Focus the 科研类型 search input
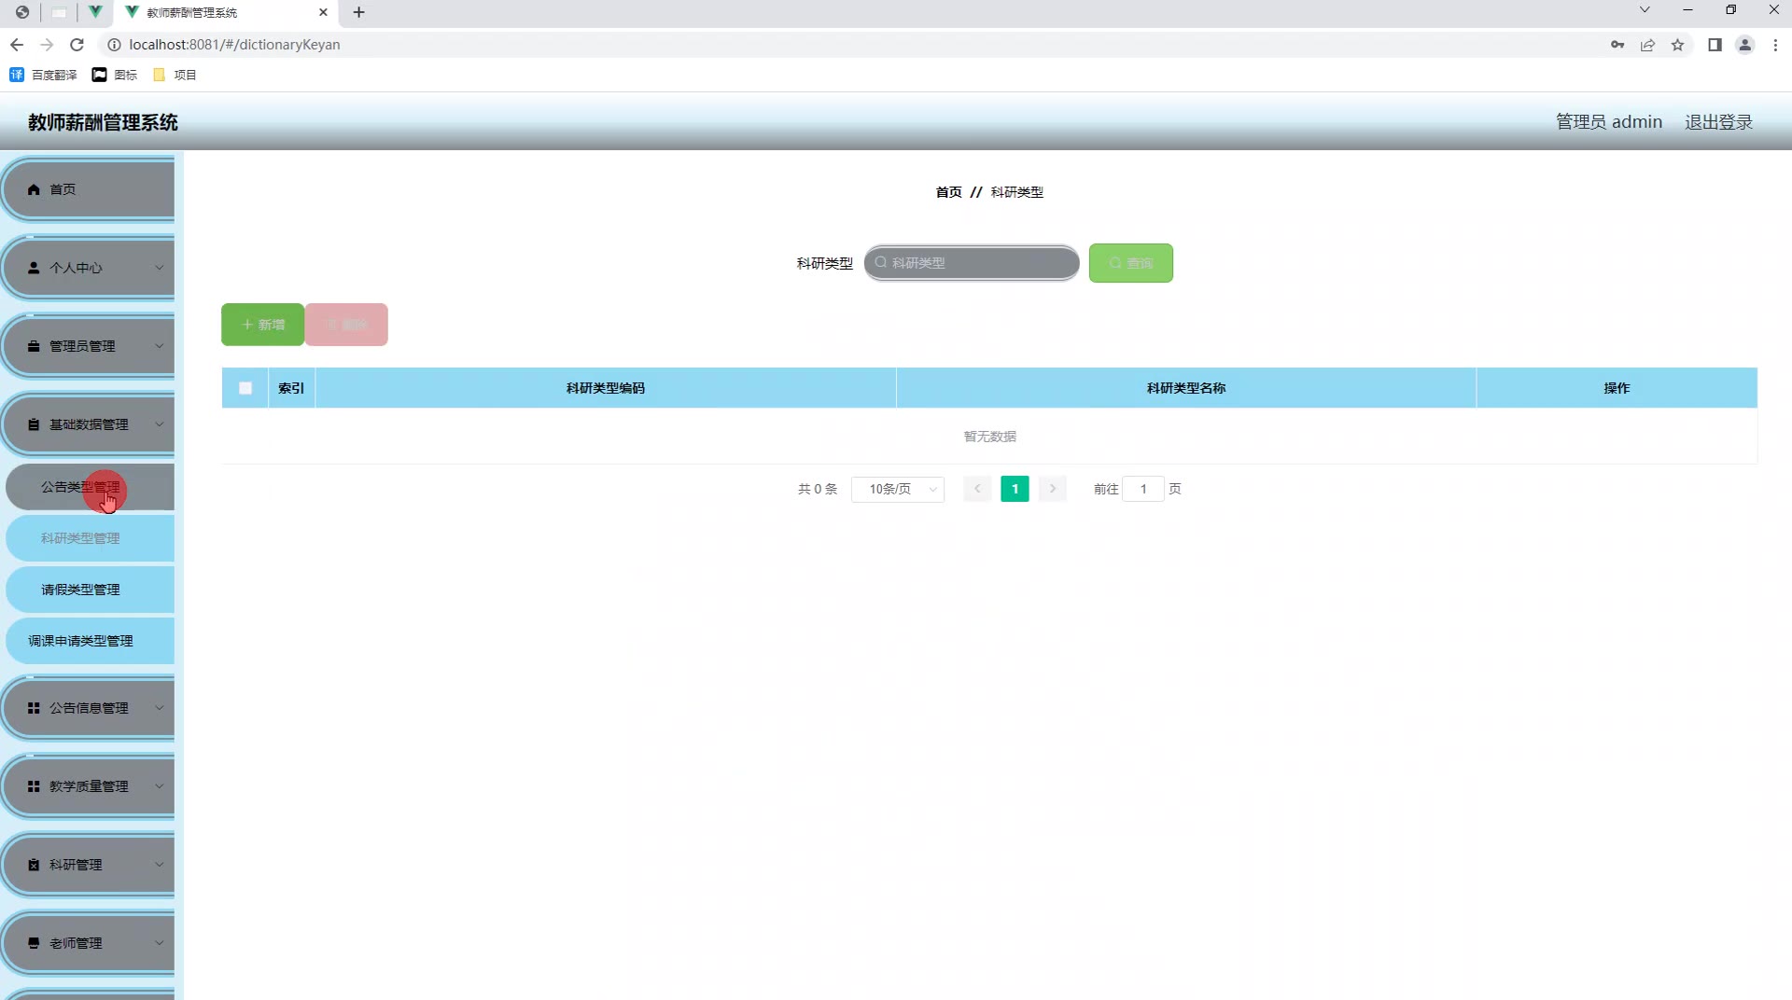This screenshot has height=1000, width=1792. [972, 263]
